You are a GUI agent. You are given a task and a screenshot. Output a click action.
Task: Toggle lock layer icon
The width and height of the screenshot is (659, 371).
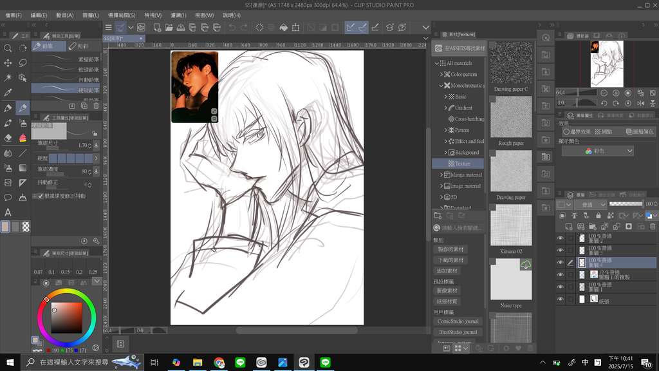(x=598, y=216)
